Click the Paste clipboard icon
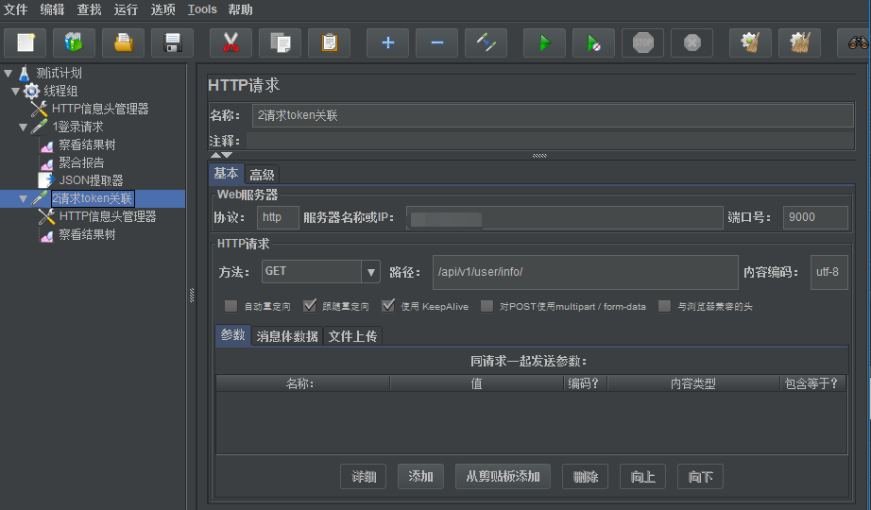 pos(329,42)
